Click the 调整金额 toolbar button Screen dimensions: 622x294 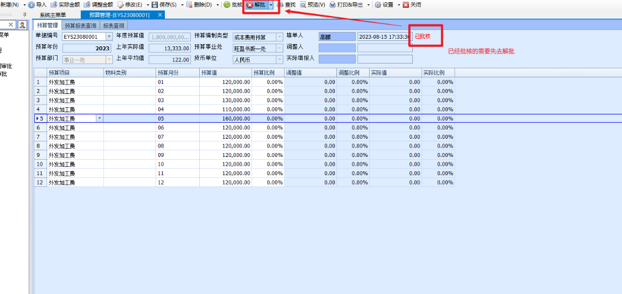tap(98, 5)
